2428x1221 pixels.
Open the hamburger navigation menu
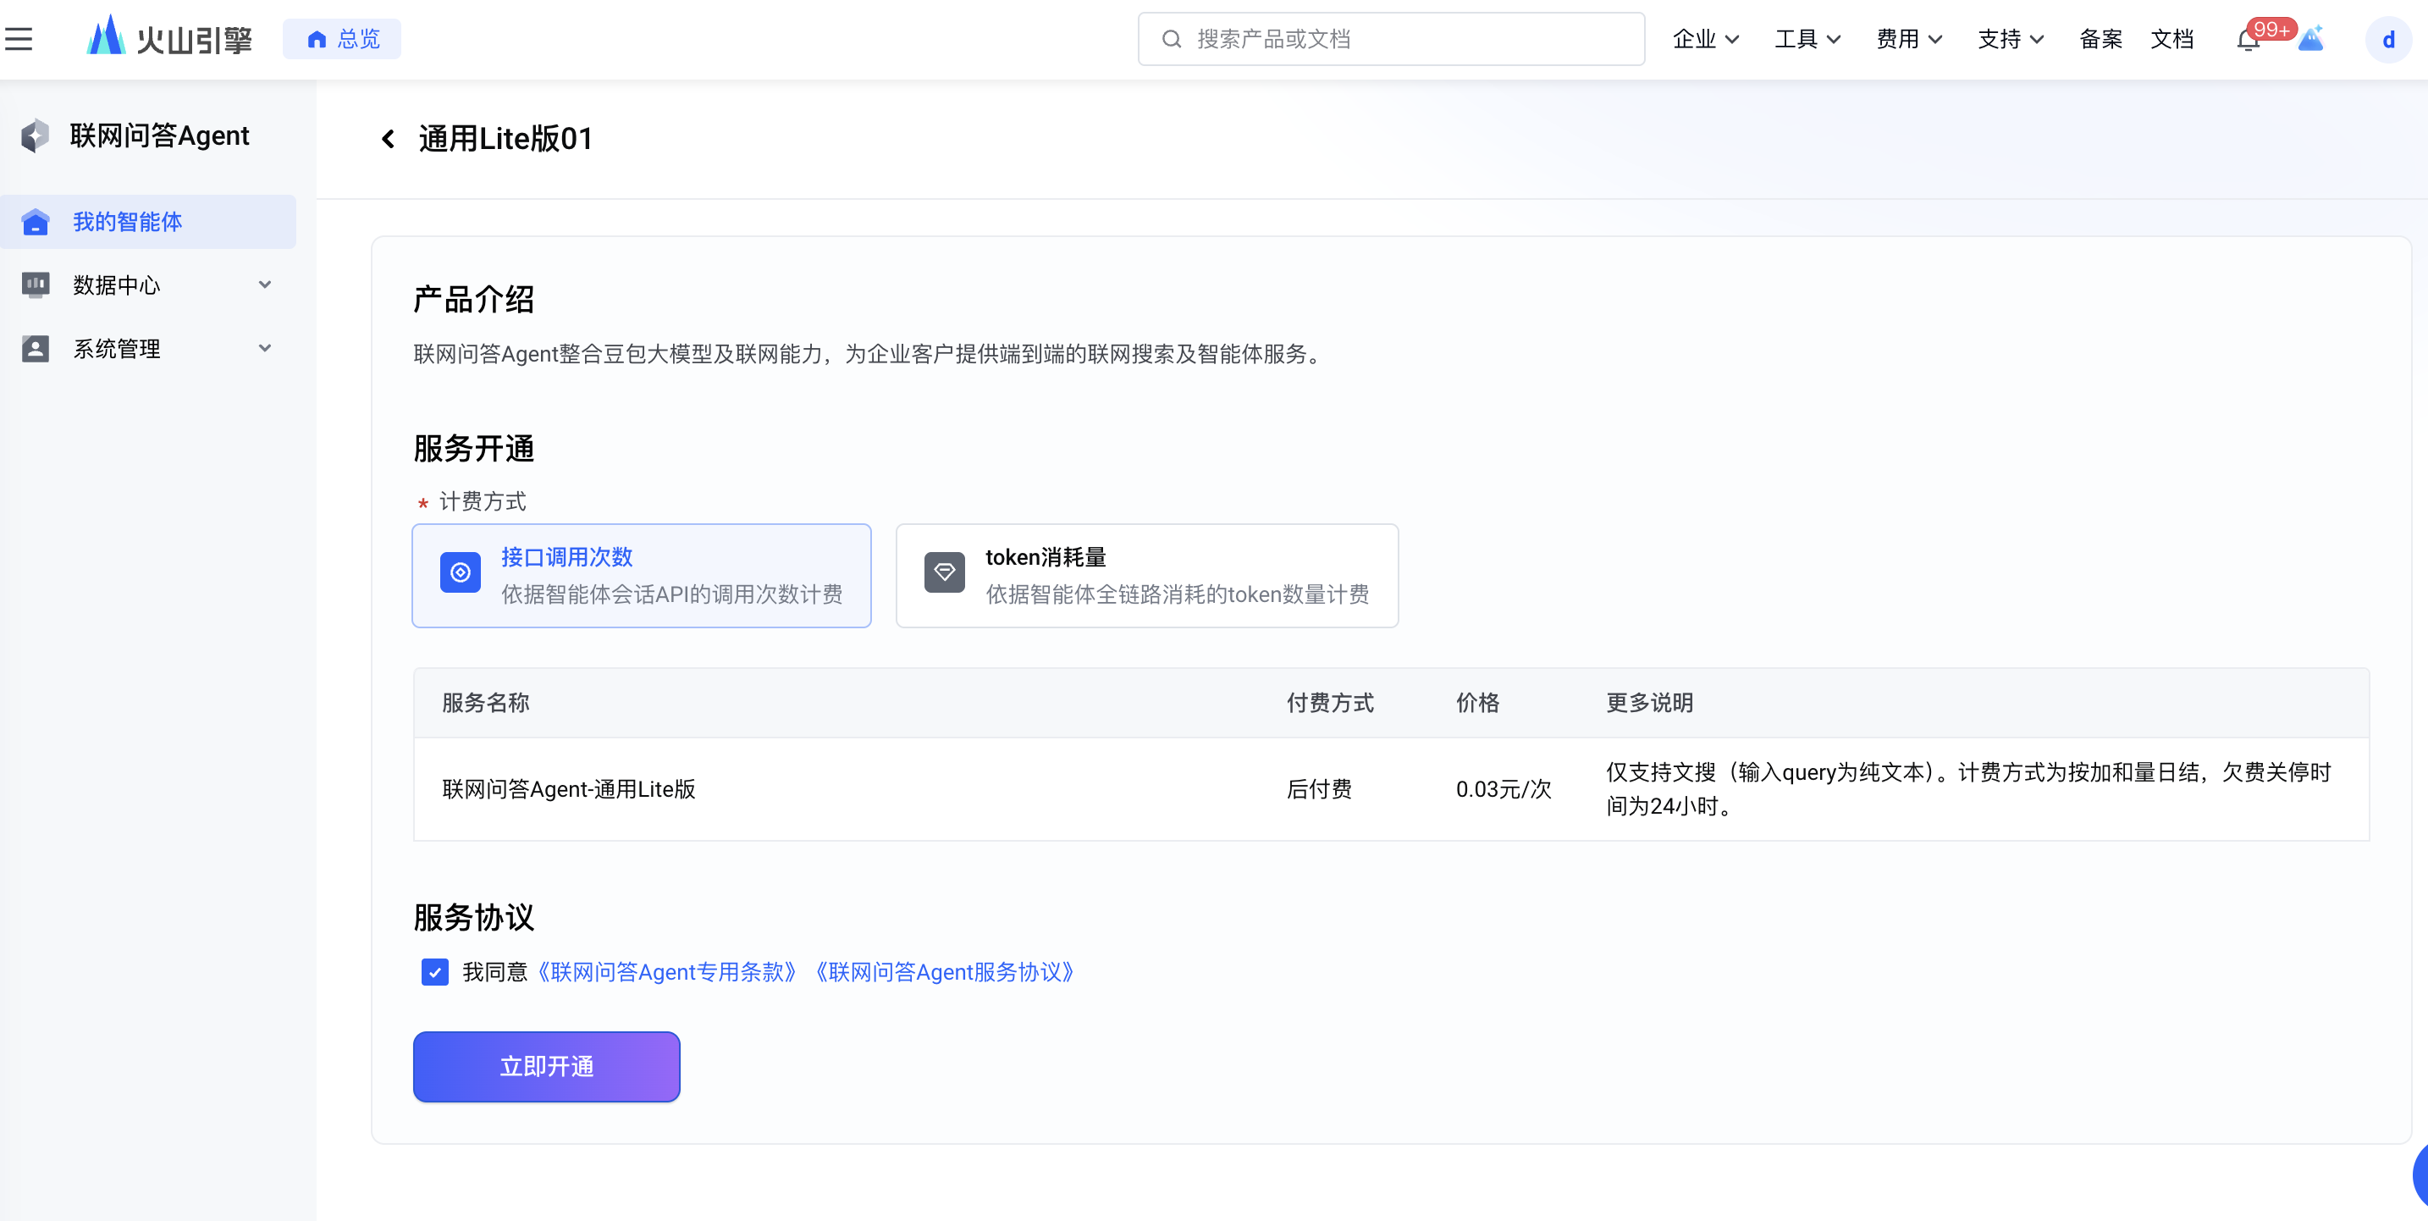tap(19, 39)
